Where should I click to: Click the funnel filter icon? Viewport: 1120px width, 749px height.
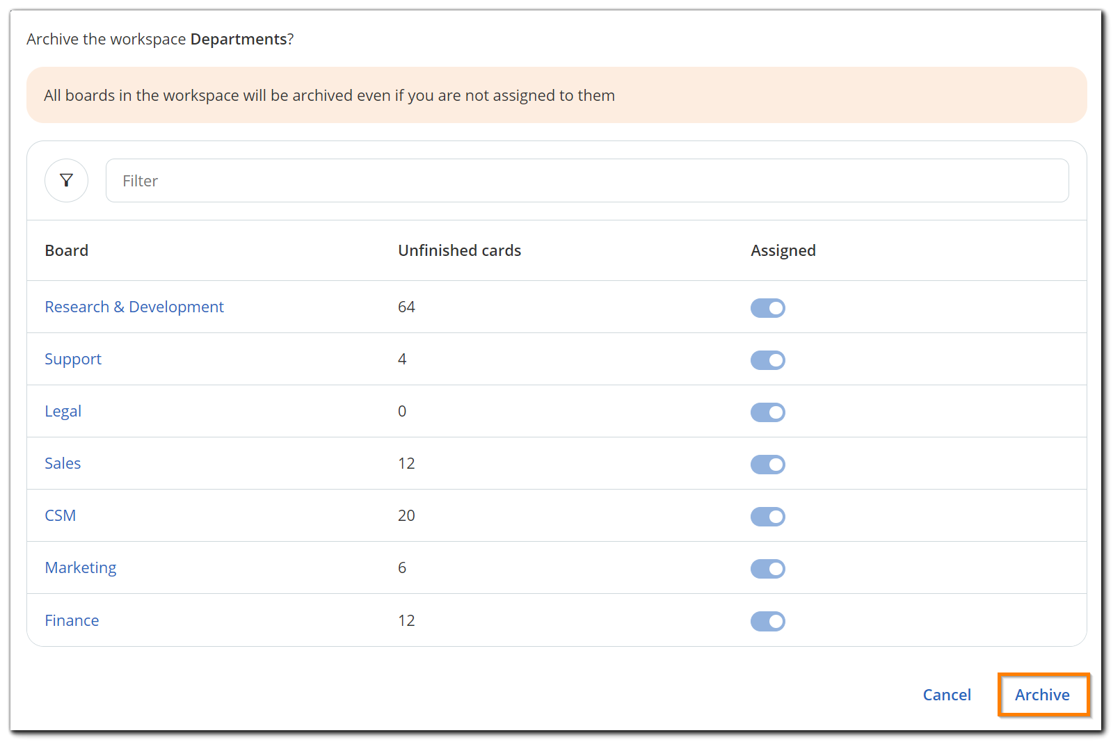coord(66,181)
